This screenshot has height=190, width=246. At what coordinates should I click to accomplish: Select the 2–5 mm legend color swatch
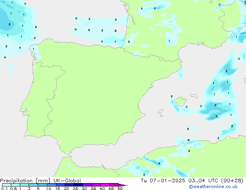coord(33,185)
